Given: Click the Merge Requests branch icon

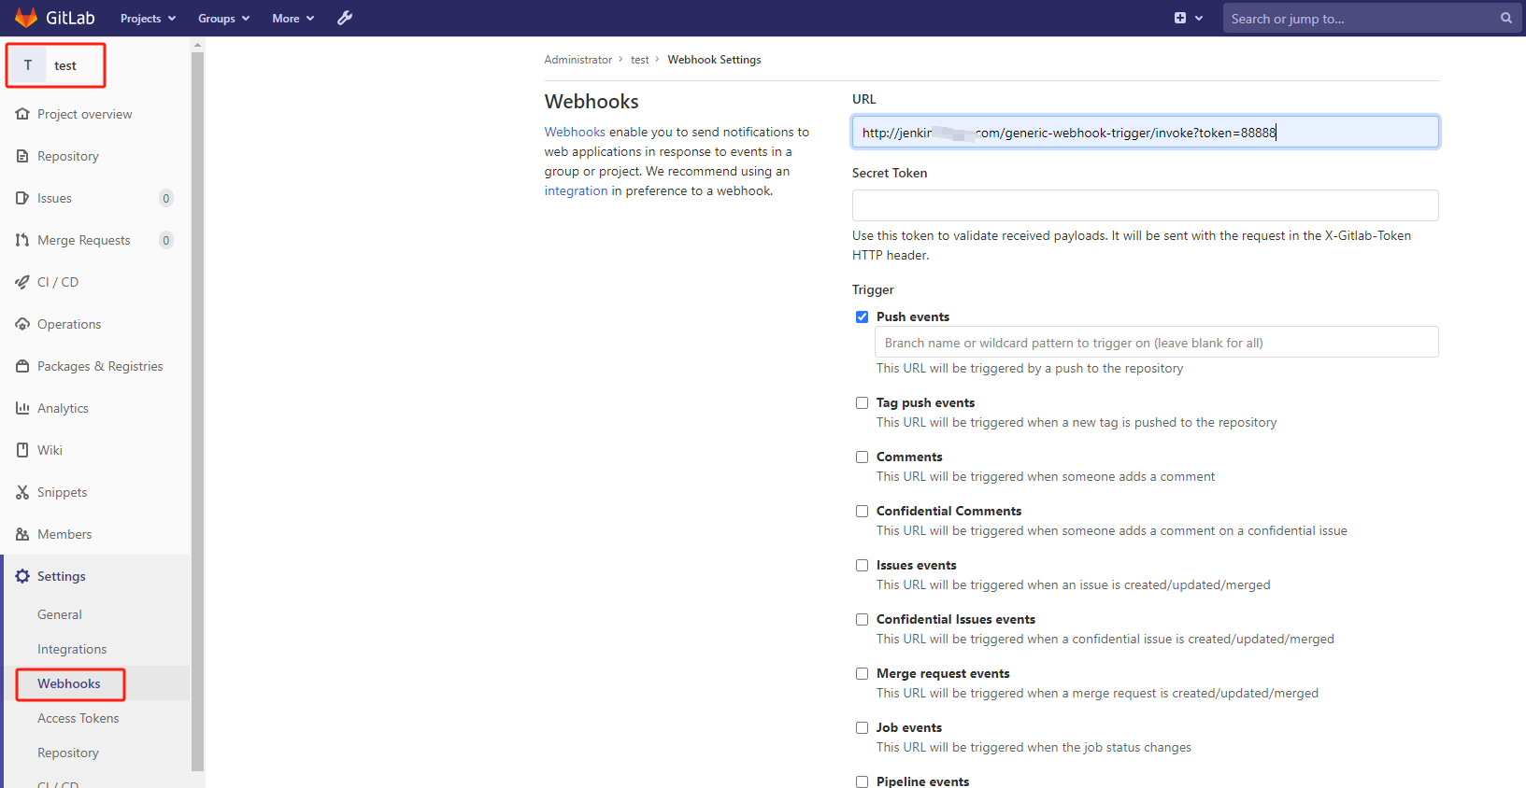Looking at the screenshot, I should point(22,240).
